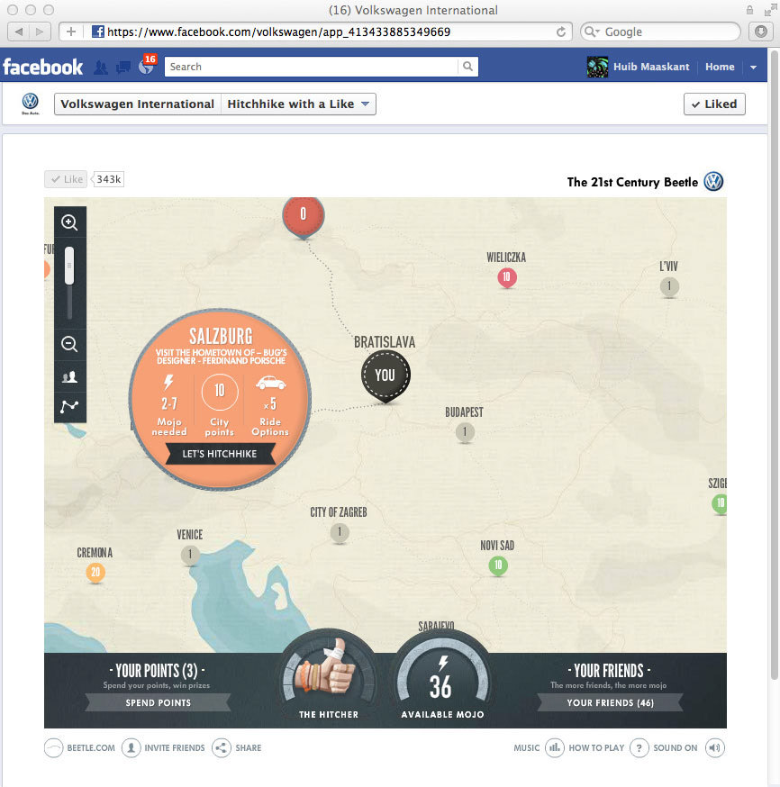
Task: Select the YOU marker at Bratislava
Action: 385,375
